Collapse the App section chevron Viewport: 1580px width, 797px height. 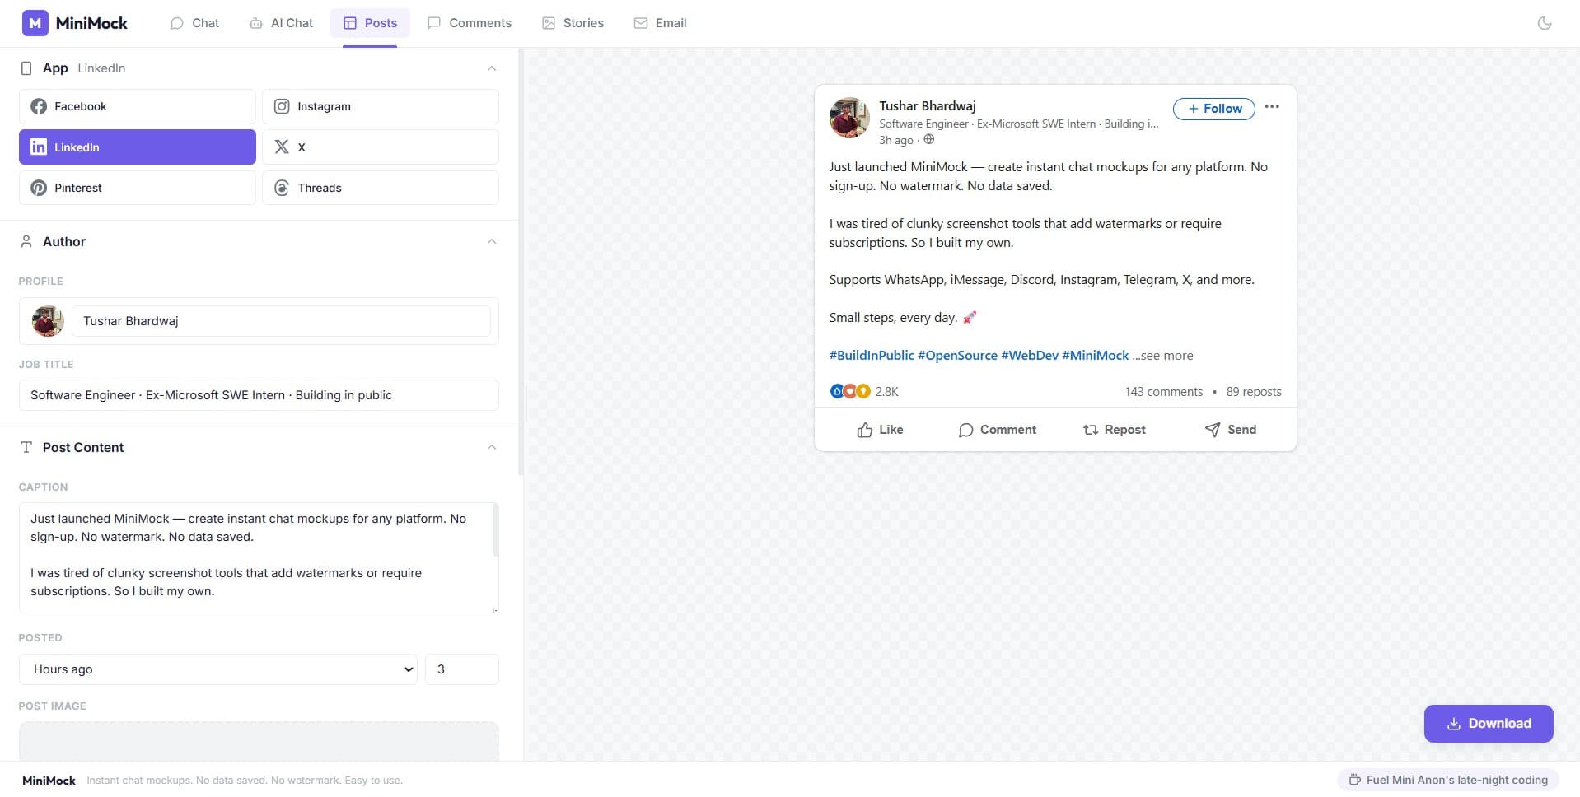[x=492, y=68]
